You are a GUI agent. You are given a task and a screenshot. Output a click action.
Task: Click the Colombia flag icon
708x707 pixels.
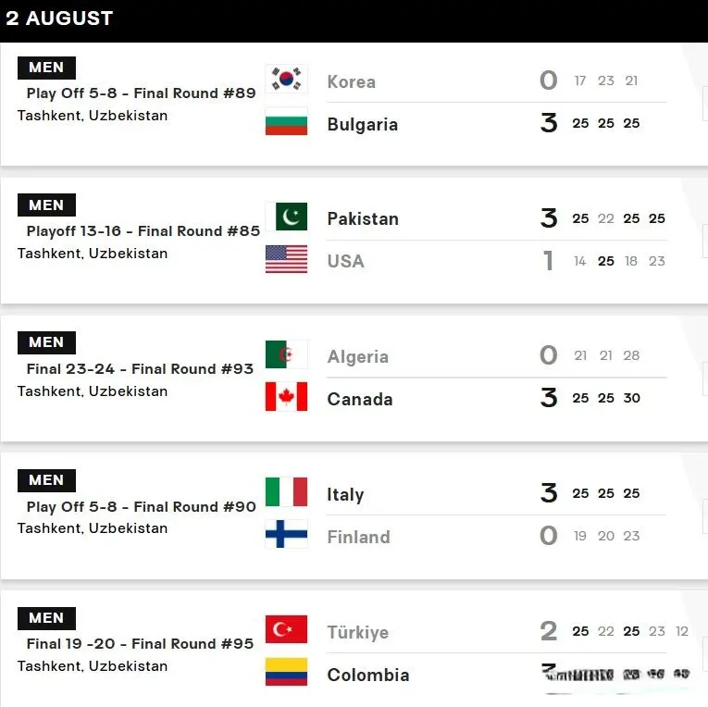click(286, 672)
